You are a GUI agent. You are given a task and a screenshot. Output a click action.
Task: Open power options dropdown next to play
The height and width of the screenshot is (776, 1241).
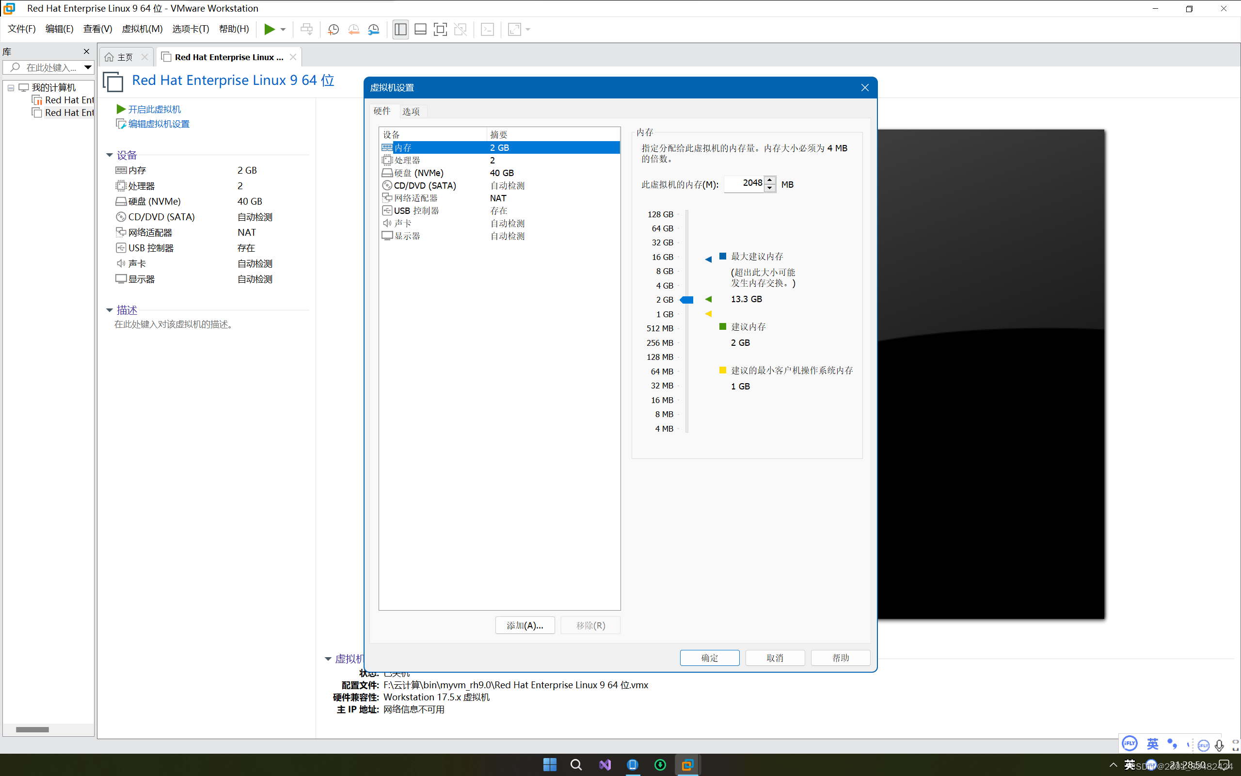[283, 29]
